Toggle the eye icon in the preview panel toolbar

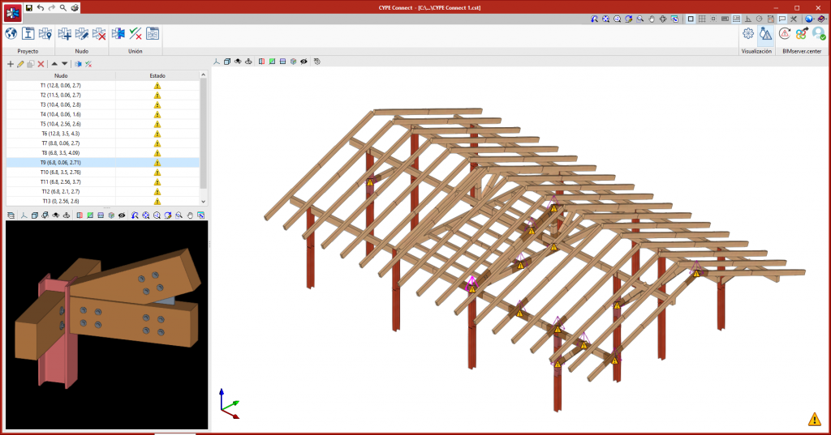point(121,215)
